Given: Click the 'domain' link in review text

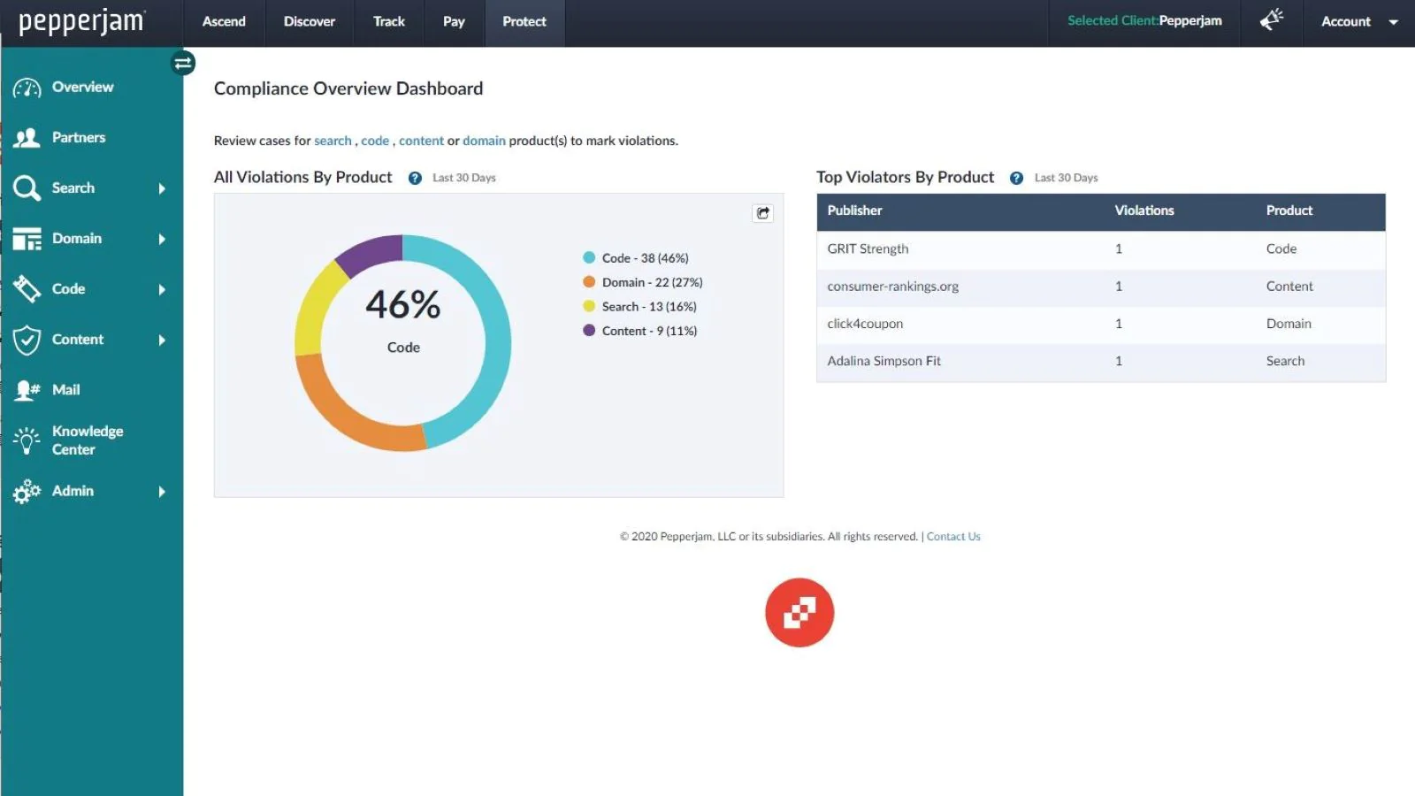Looking at the screenshot, I should click(484, 141).
